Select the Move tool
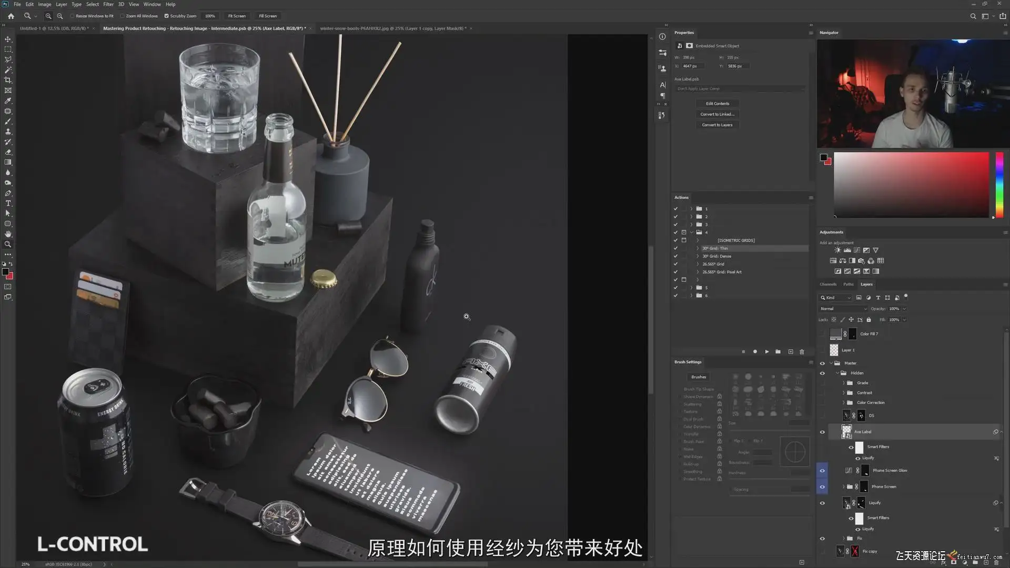 click(8, 39)
